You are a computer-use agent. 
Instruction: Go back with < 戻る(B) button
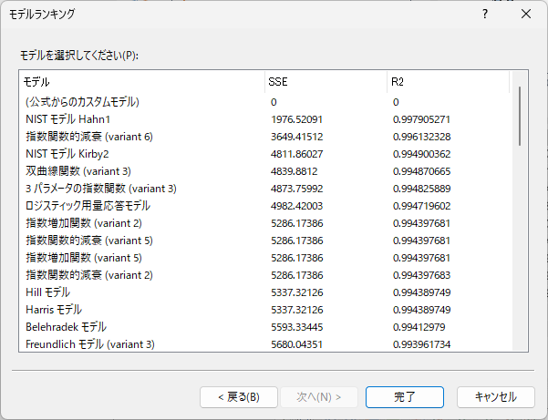click(238, 397)
